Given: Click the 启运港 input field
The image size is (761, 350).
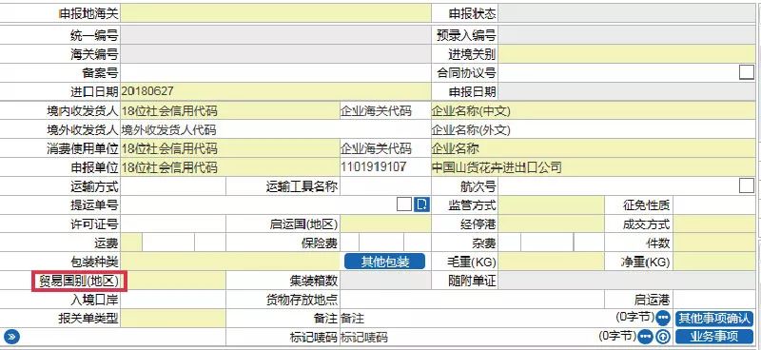Looking at the screenshot, I should point(714,300).
